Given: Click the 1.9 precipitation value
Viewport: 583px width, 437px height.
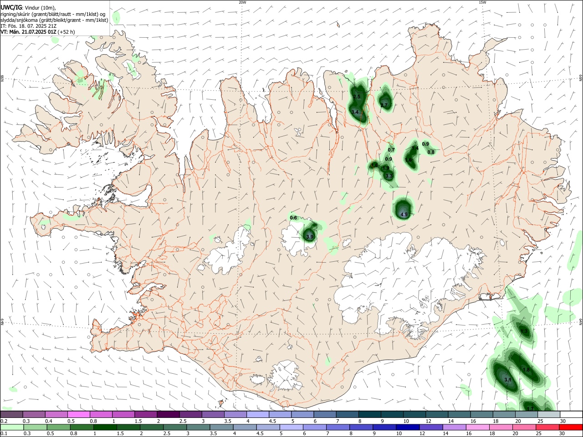Looking at the screenshot, I should tap(386, 168).
